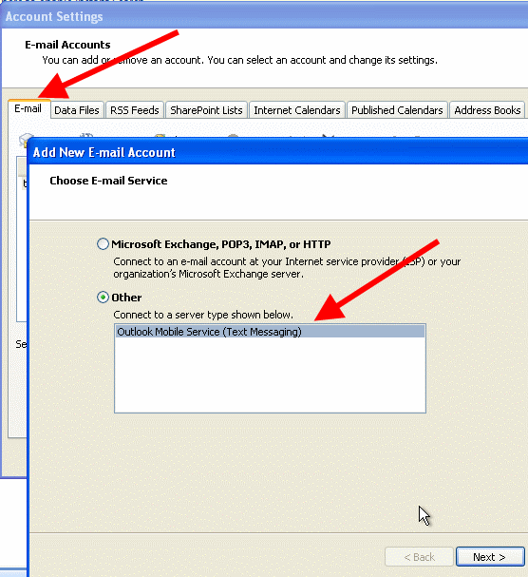Select the Microsoft Exchange, POP3, IMAP radio button

103,244
